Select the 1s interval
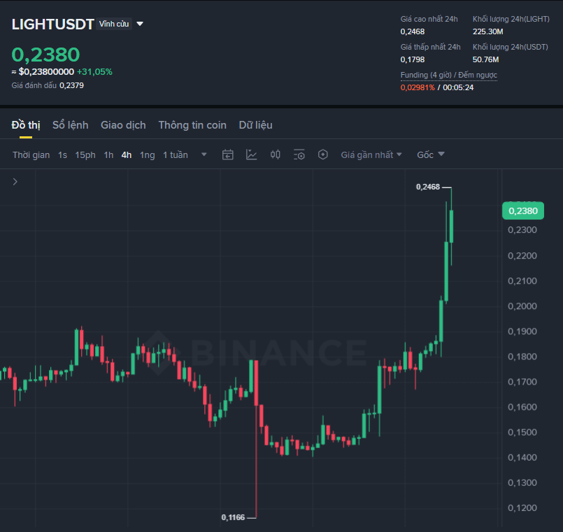Viewport: 563px width, 532px height. click(62, 154)
